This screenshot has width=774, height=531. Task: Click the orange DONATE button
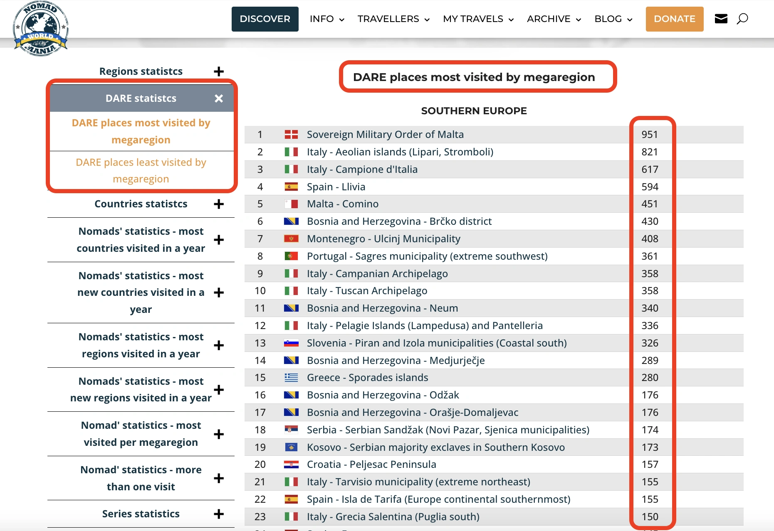[x=674, y=19]
